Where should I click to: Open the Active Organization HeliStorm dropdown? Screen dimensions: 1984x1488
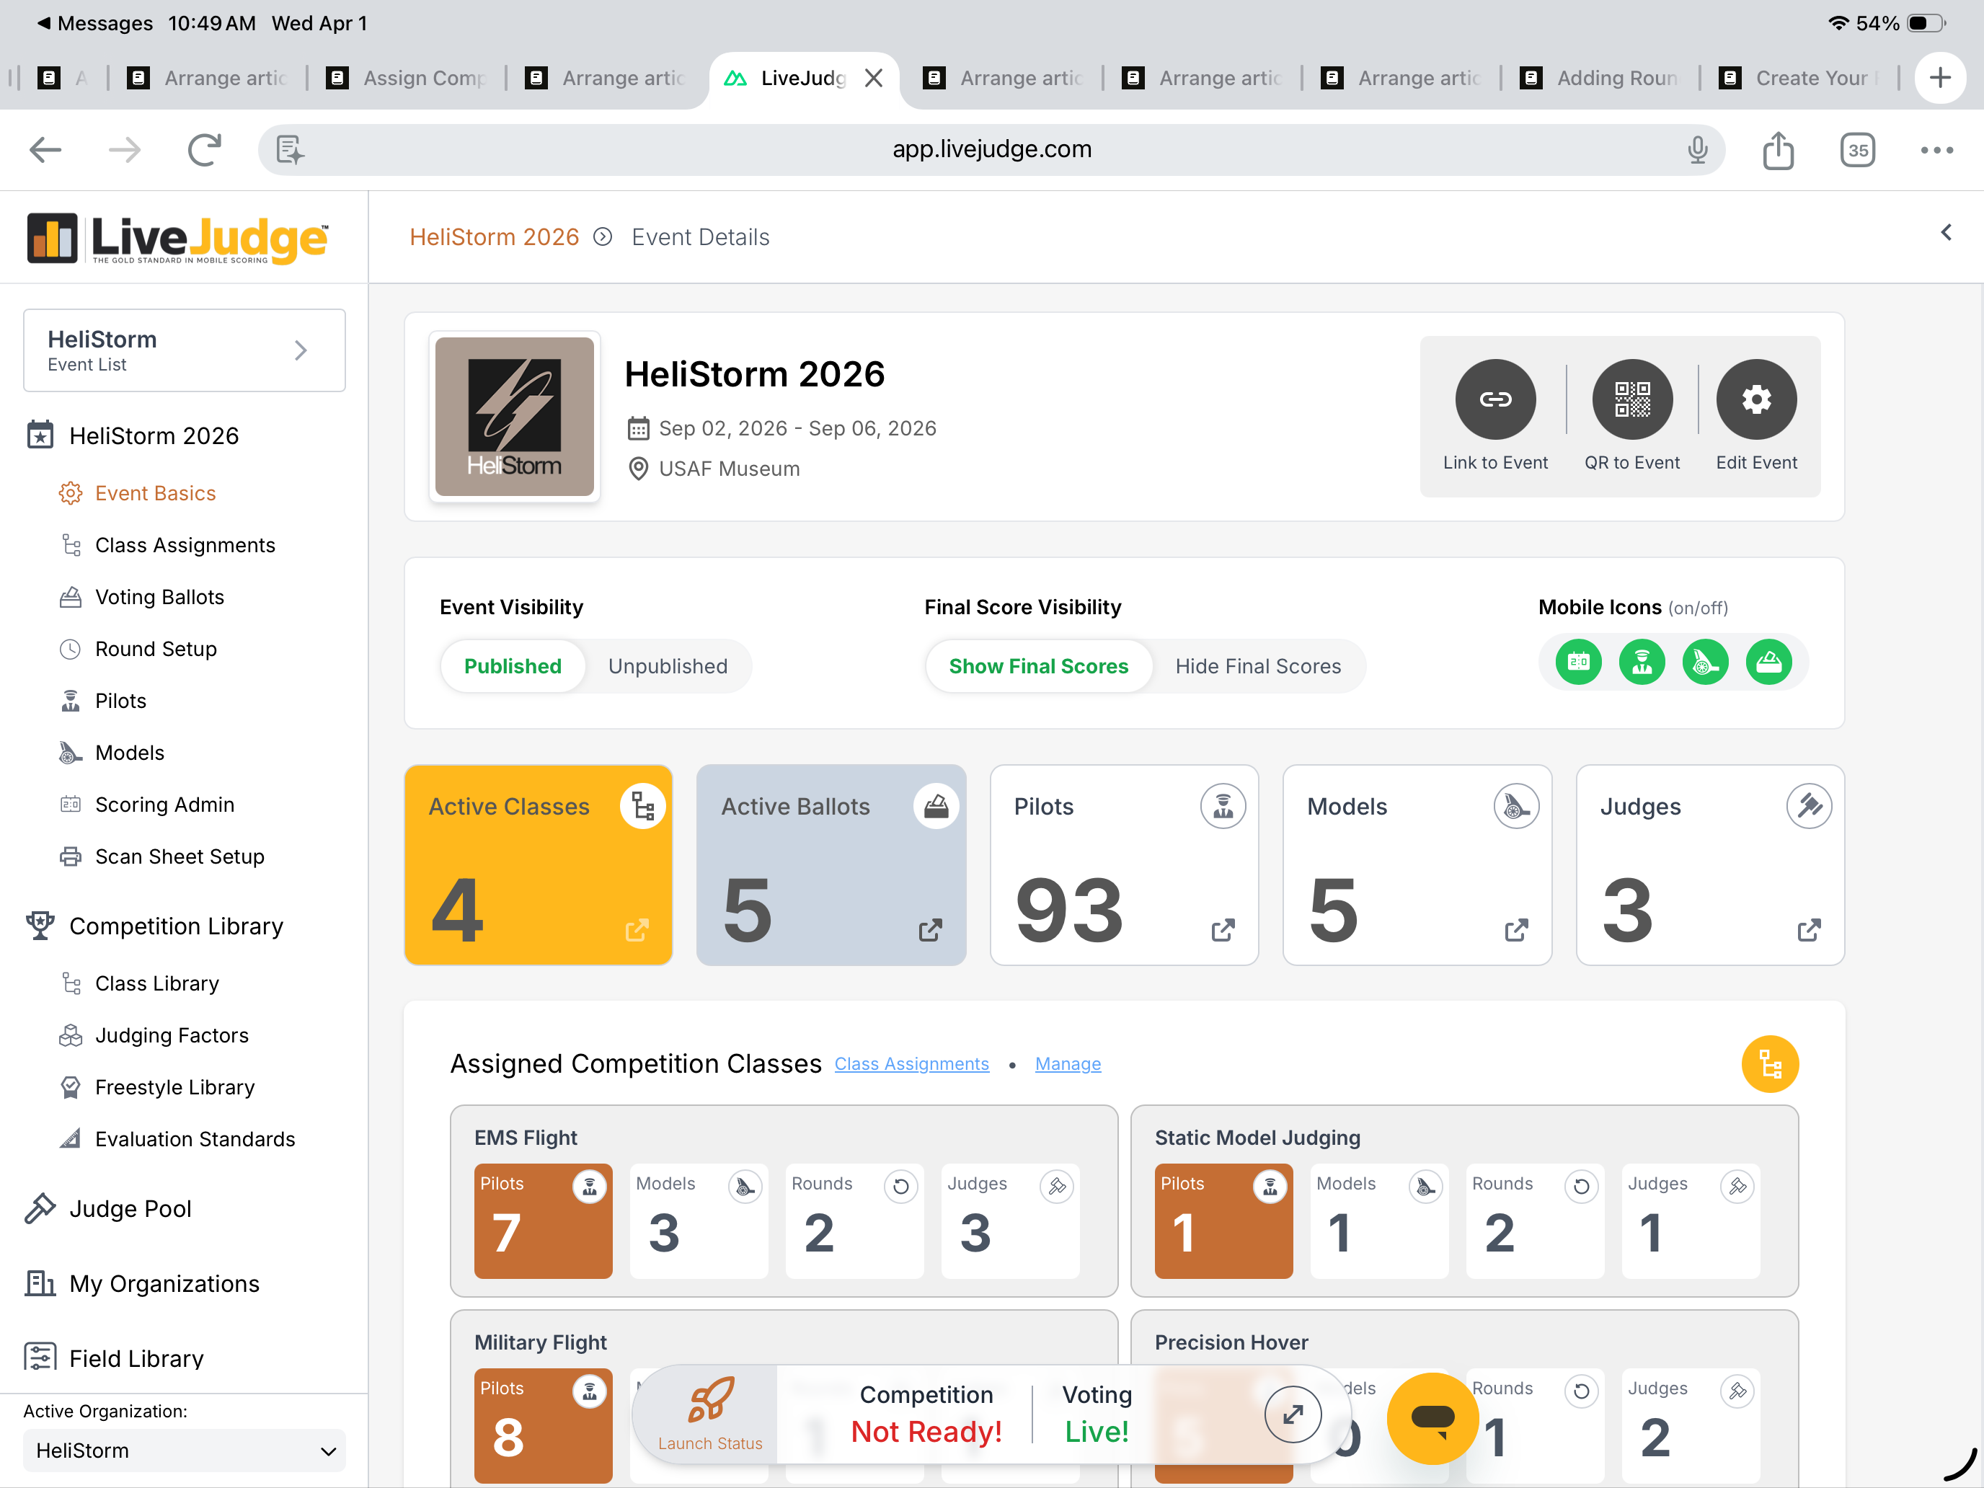point(184,1451)
